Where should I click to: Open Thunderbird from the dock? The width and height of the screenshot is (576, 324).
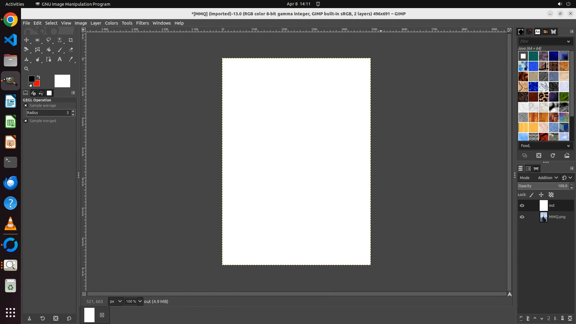(10, 183)
